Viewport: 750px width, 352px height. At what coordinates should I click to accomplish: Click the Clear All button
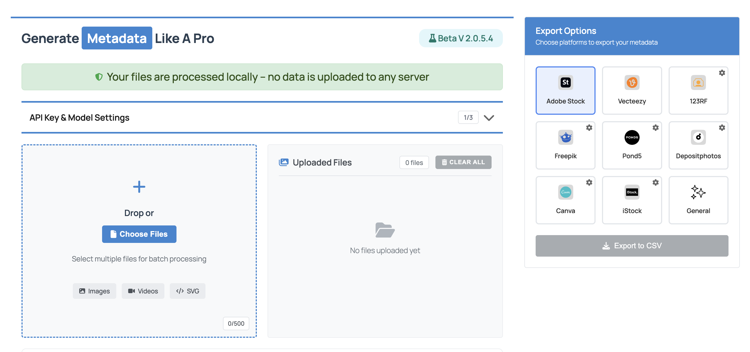[x=463, y=162]
